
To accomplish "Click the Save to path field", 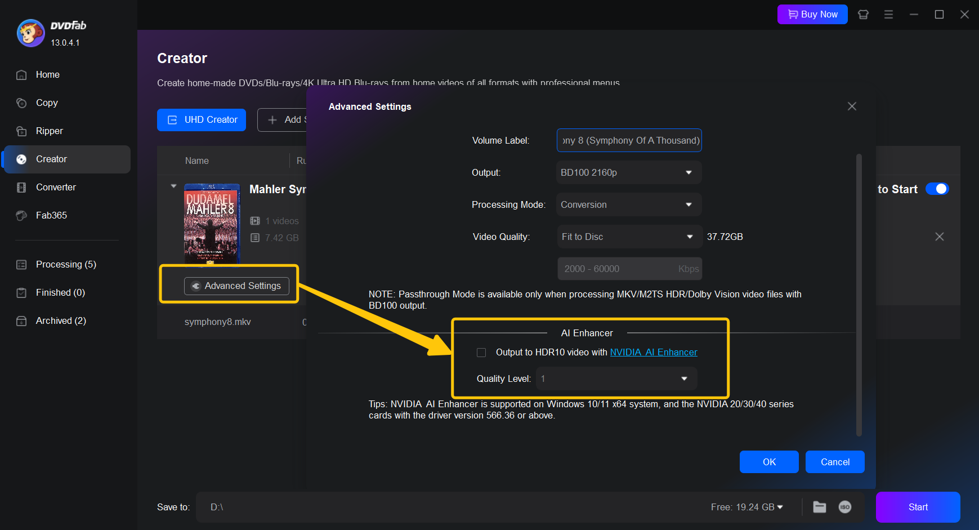I will coord(450,507).
